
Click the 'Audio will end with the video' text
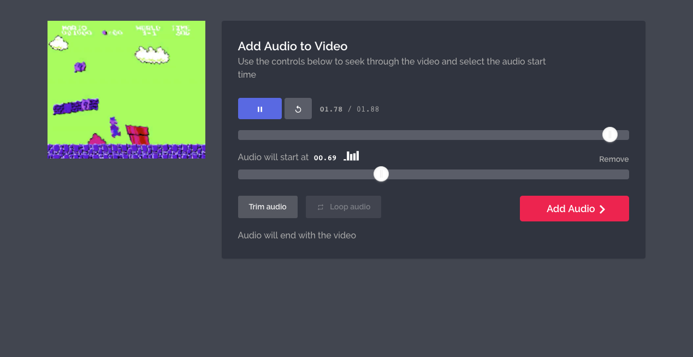pos(297,235)
